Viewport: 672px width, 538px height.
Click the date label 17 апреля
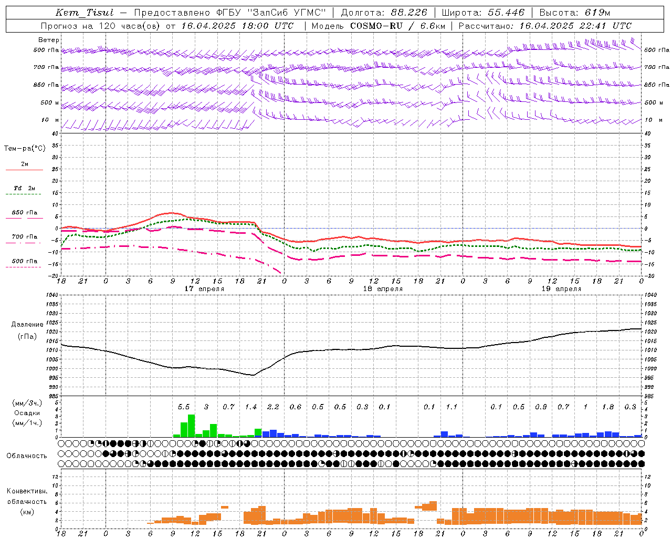(204, 289)
